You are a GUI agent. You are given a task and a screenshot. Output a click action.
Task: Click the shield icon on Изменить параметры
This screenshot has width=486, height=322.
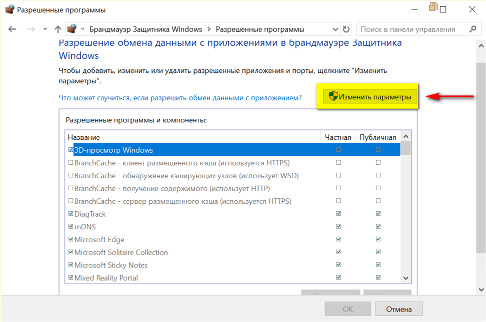coord(331,97)
